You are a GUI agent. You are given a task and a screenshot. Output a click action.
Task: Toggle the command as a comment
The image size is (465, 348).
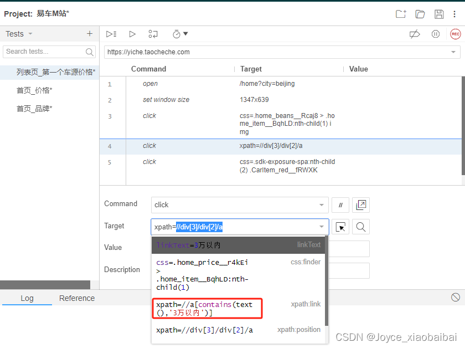340,204
